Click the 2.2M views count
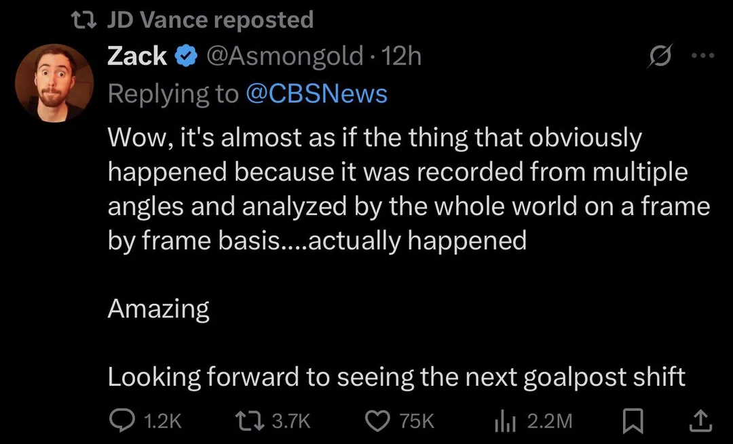Image resolution: width=733 pixels, height=444 pixels. [x=550, y=422]
